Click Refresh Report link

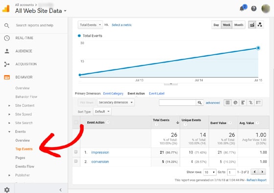tap(256, 180)
